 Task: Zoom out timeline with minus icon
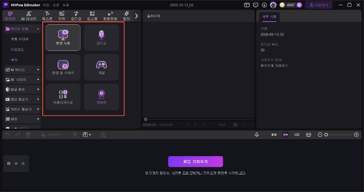[320, 135]
